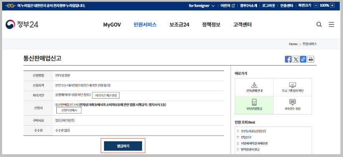Open 전입신고 in 민원 조회 Best
Image resolution: width=343 pixels, height=157 pixels.
click(246, 137)
